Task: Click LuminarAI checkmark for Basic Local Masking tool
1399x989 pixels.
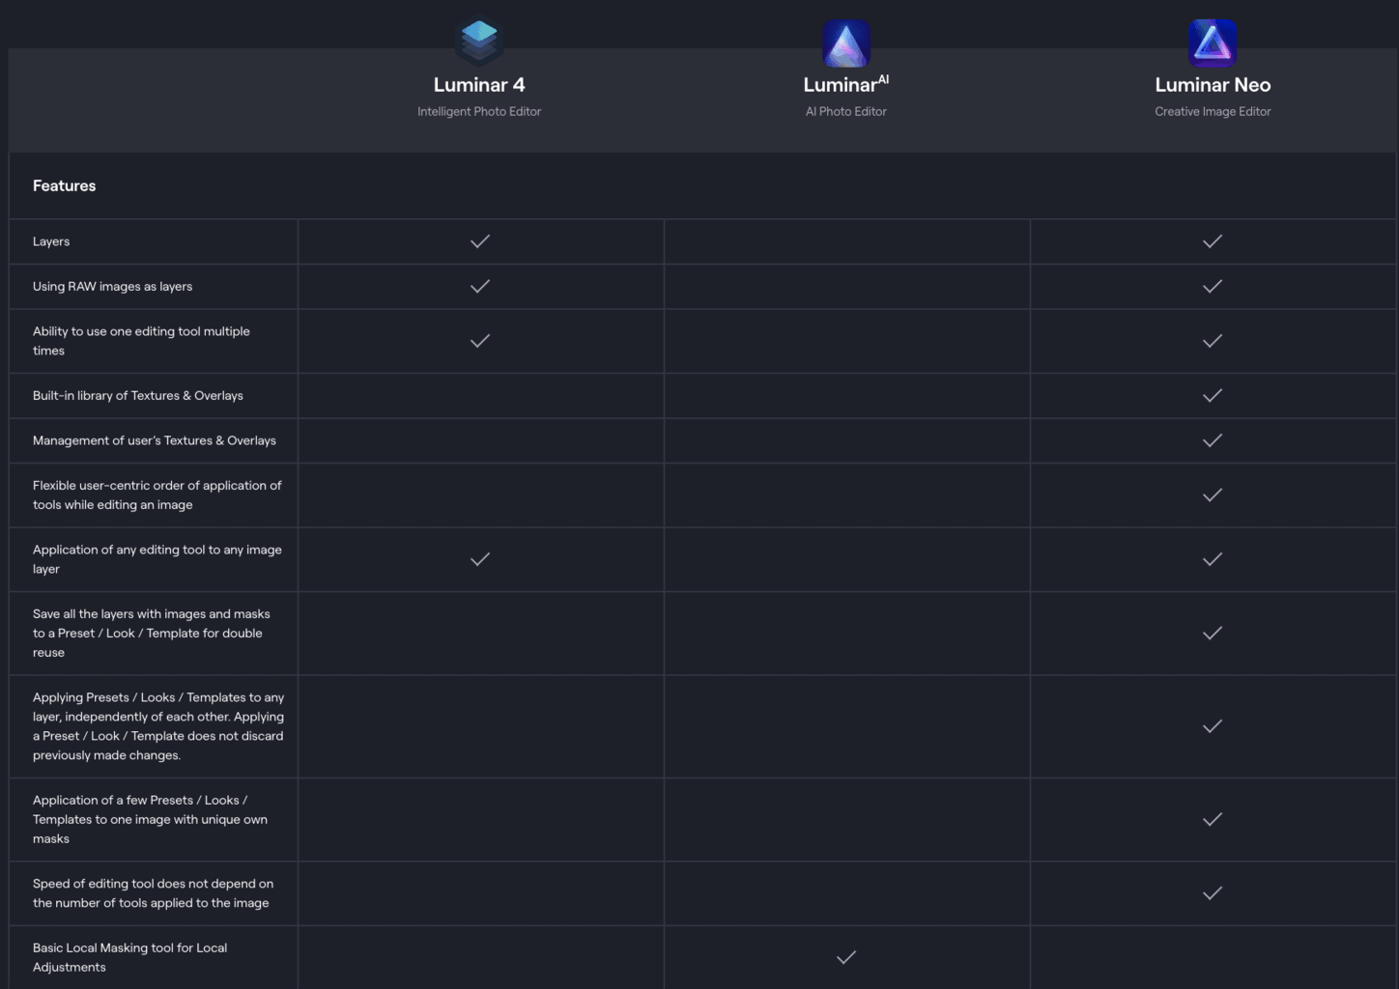Action: [846, 957]
